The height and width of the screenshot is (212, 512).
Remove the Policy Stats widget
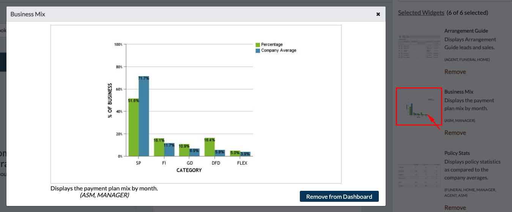(x=455, y=207)
